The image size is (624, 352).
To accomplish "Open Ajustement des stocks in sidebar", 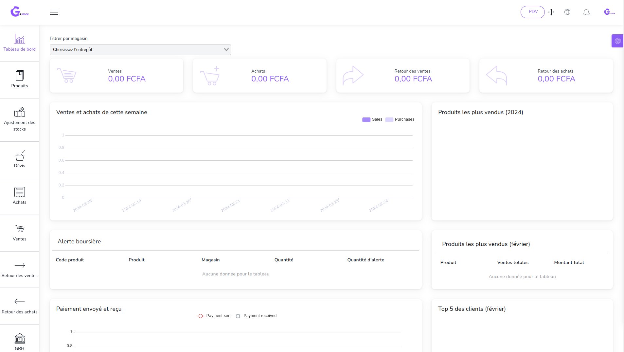I will point(20,119).
